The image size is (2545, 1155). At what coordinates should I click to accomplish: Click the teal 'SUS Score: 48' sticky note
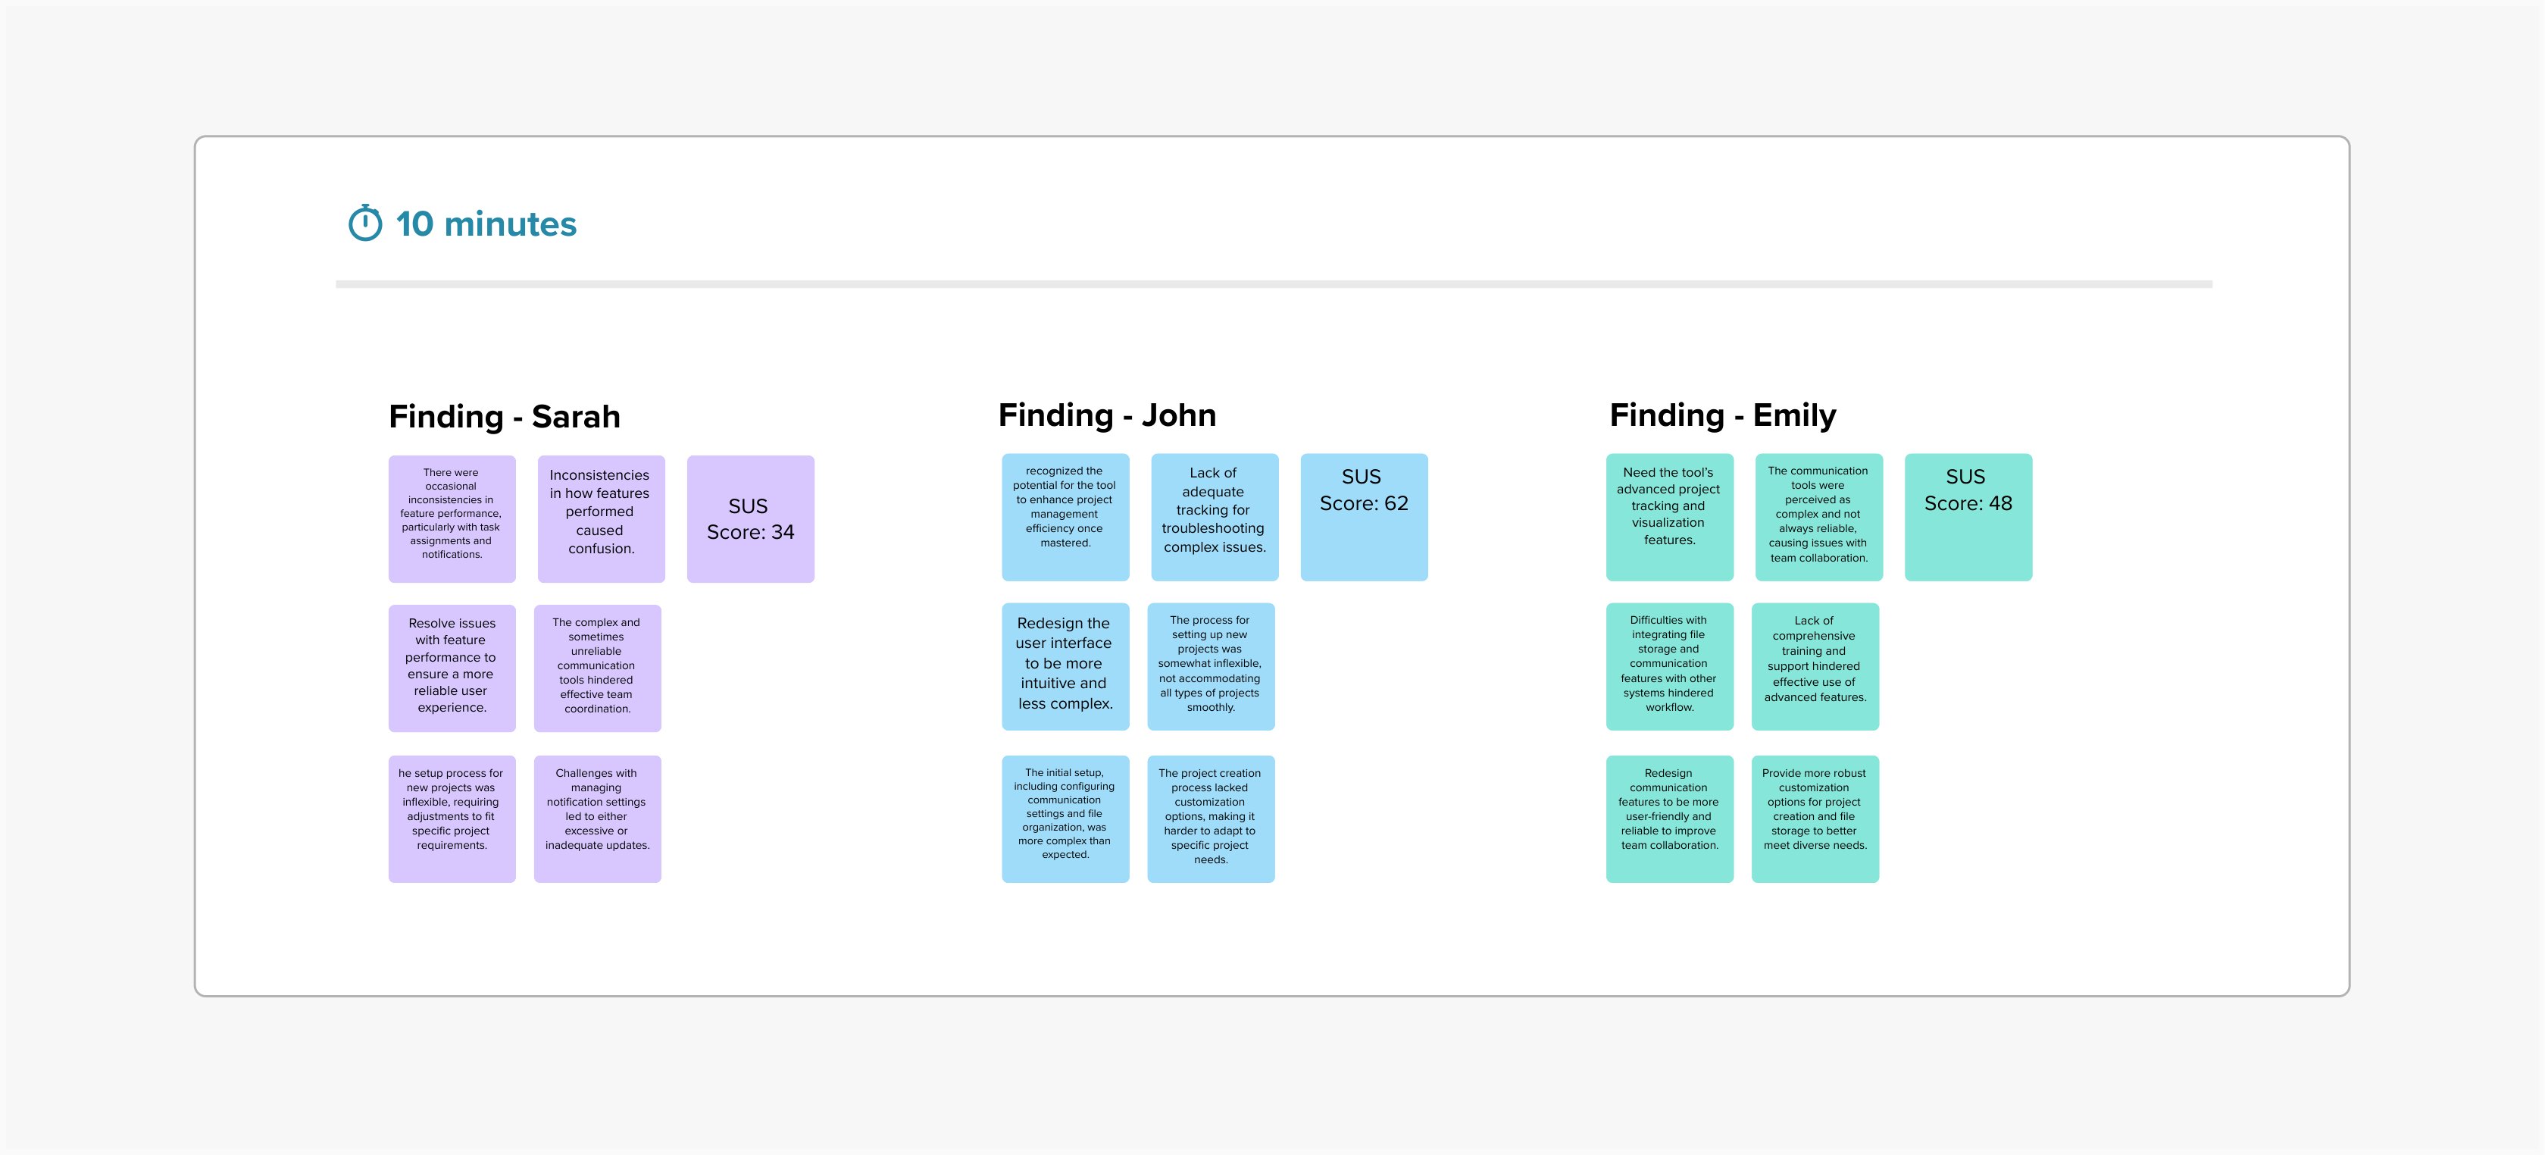click(x=1967, y=517)
